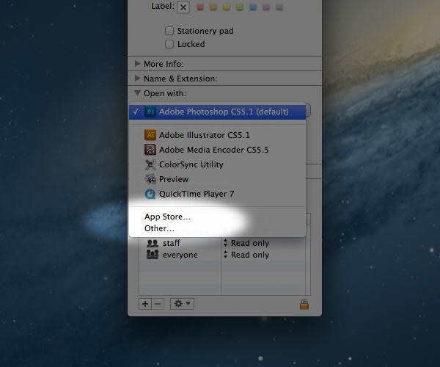This screenshot has height=367, width=440.
Task: Add a user with plus button
Action: (x=145, y=304)
